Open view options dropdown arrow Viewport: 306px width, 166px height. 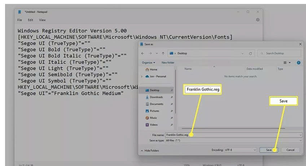pyautogui.click(x=290, y=63)
